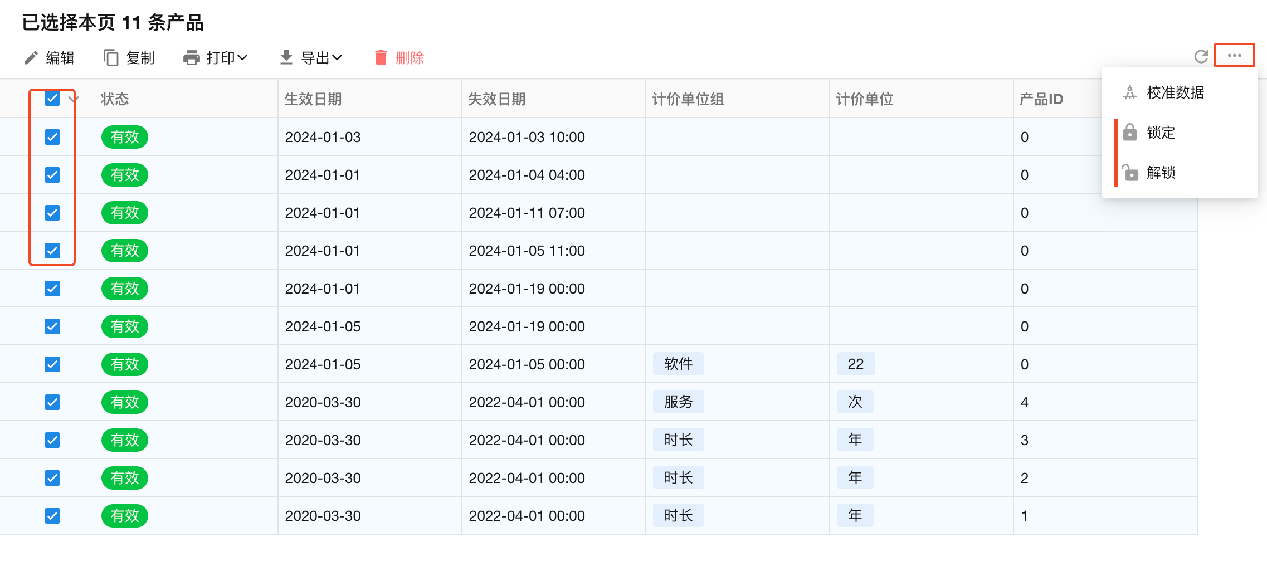1267x576 pixels.
Task: Uncheck the select-all header checkbox
Action: click(x=52, y=99)
